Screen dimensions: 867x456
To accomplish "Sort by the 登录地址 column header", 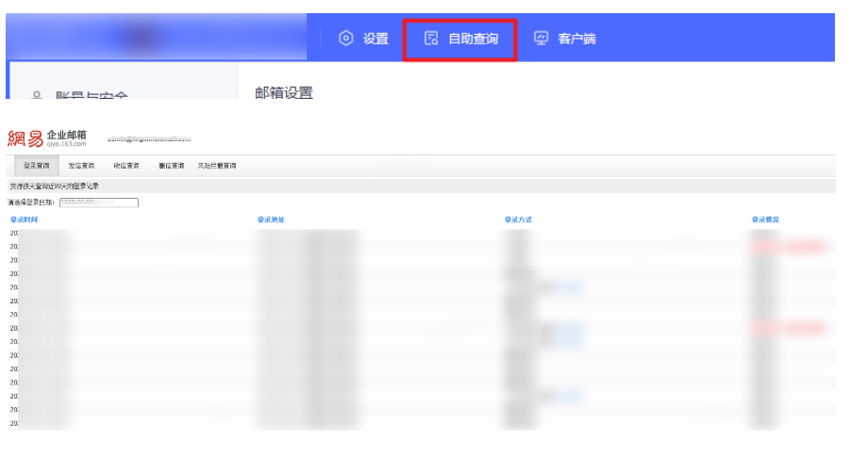I will click(x=271, y=220).
